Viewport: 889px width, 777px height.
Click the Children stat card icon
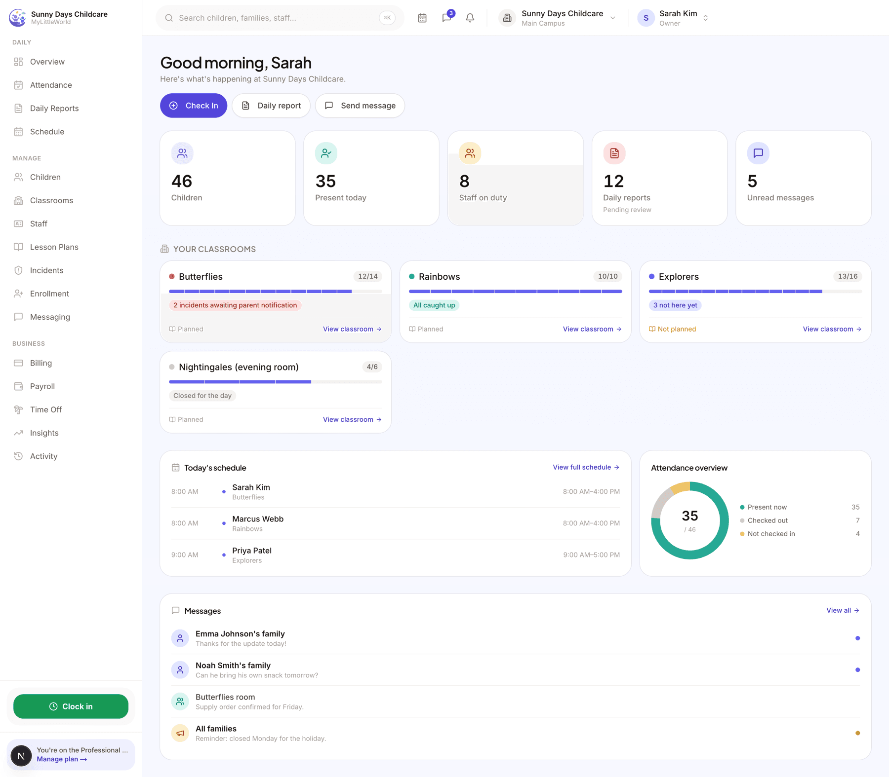click(182, 153)
